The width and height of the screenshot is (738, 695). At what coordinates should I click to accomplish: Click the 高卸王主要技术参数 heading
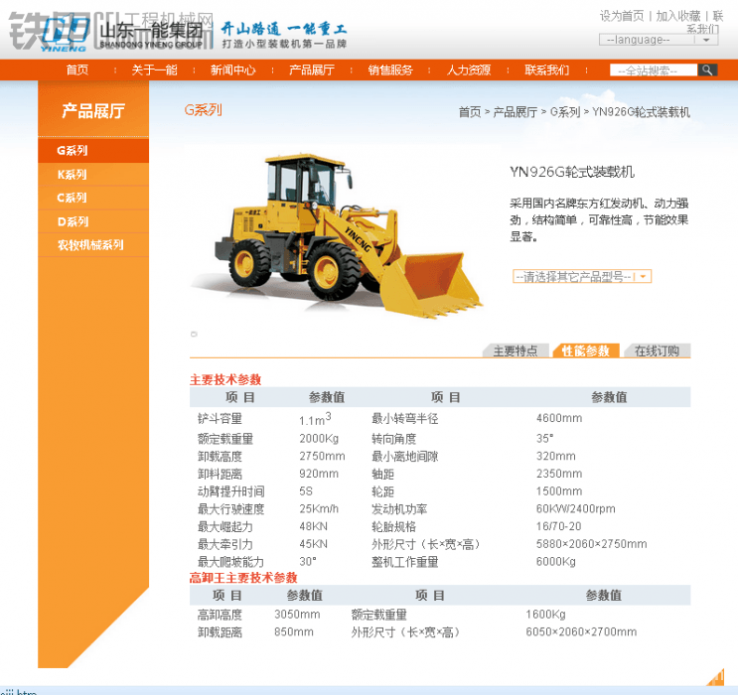[x=243, y=578]
